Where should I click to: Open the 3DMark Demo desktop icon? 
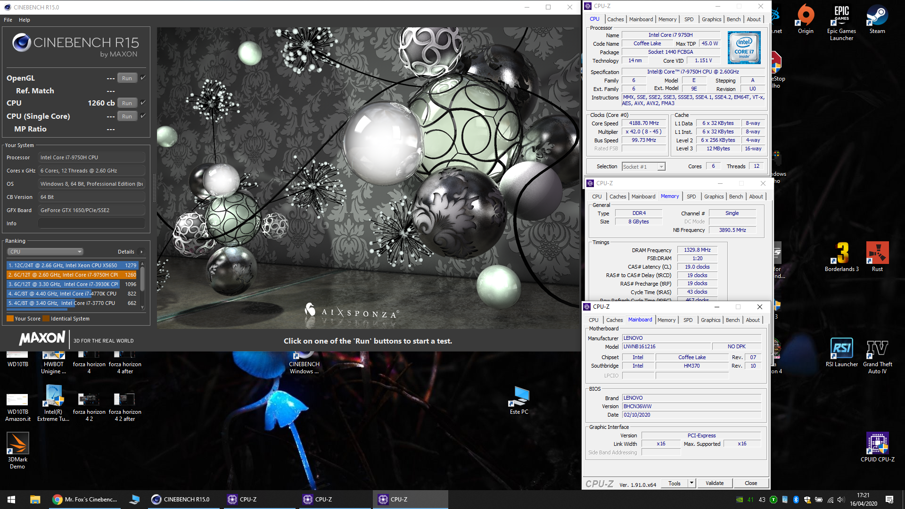point(17,451)
